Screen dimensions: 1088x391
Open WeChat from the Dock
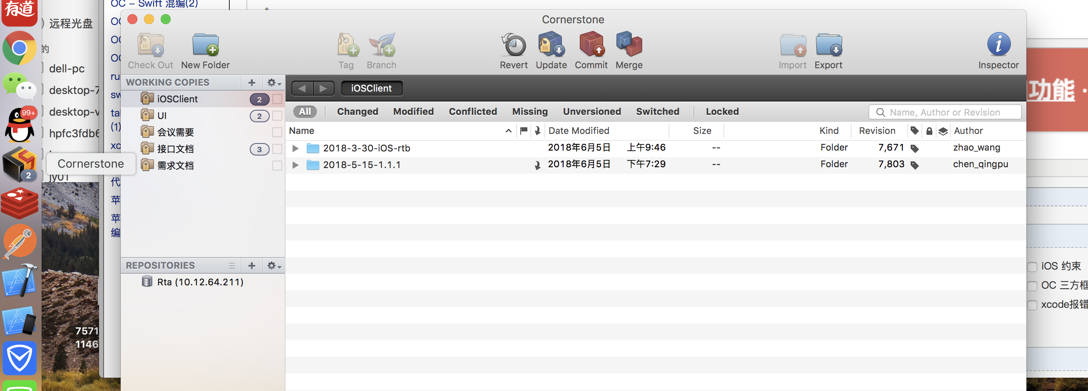[x=20, y=86]
